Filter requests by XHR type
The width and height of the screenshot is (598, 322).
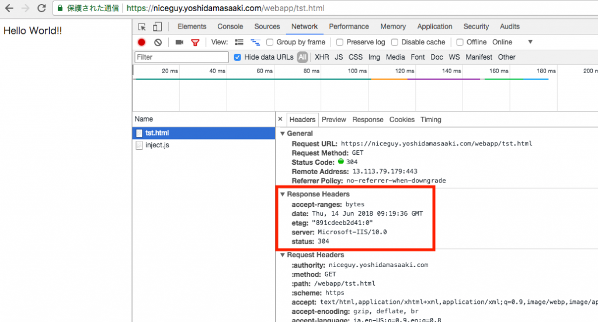point(322,57)
